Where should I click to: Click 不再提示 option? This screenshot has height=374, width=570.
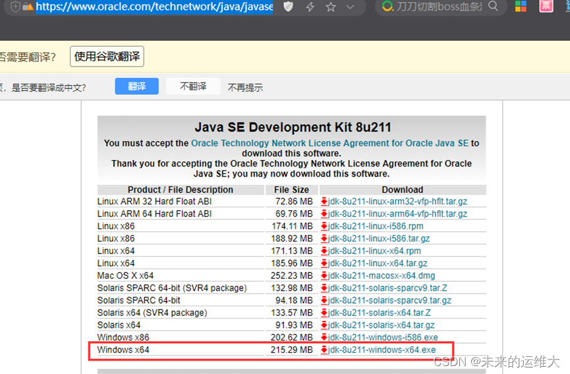coord(245,88)
